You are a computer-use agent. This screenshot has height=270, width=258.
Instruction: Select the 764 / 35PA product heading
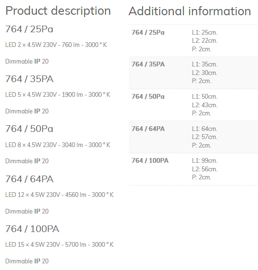(x=29, y=79)
